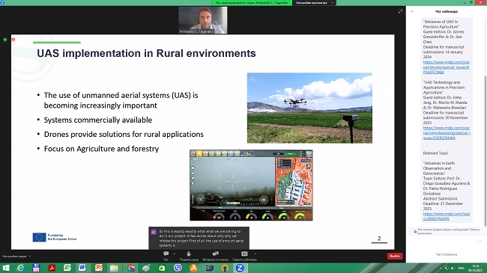
Task: Click the green encryption shield icon
Action: pos(5,40)
